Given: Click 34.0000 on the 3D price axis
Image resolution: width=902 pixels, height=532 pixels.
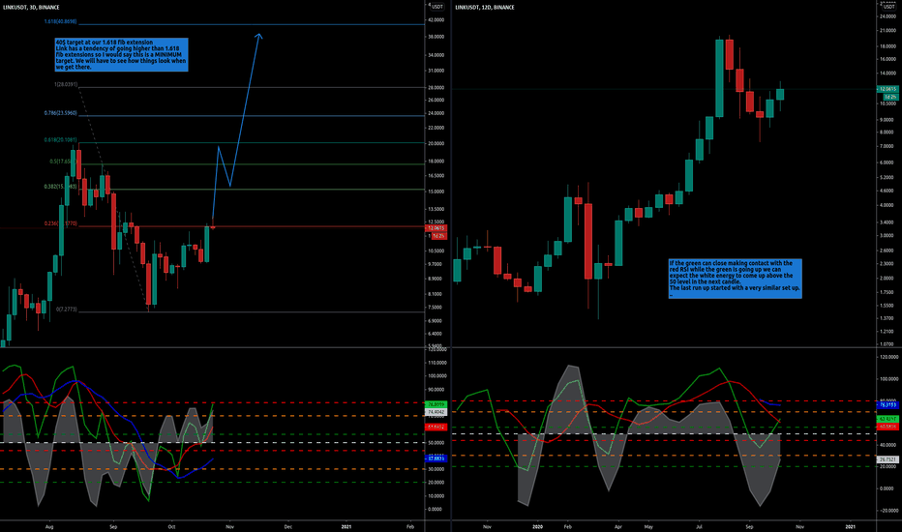Looking at the screenshot, I should (x=436, y=55).
